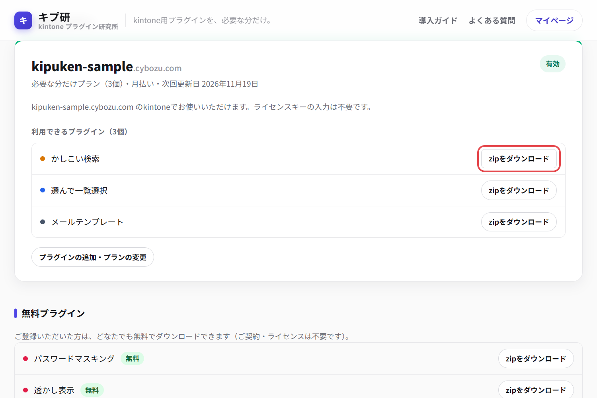The image size is (597, 398).
Task: Click the tagline kintone用プラグインを、必要な分だけ。
Action: coord(203,20)
